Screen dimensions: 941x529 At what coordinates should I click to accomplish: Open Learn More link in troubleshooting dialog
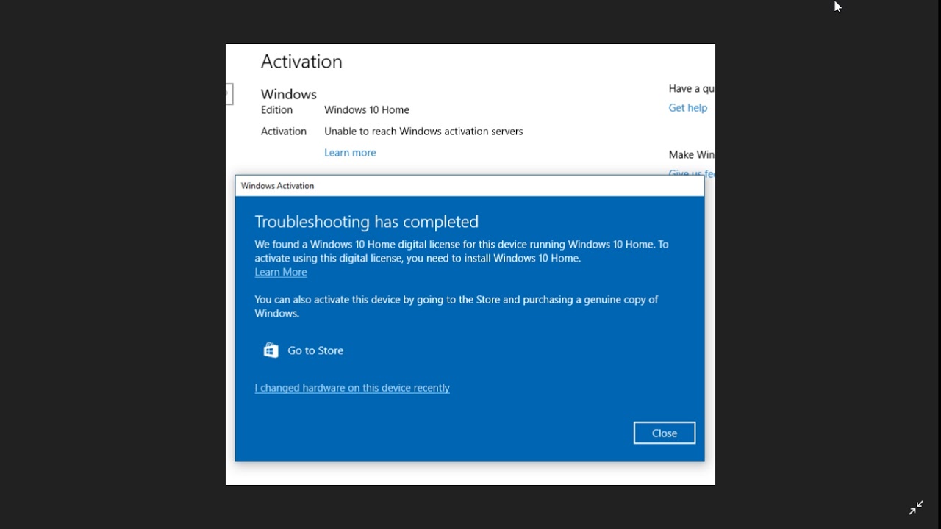point(281,272)
